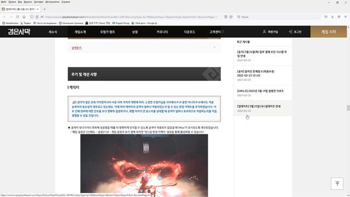Open the Яндекс bookmark

(x=26, y=23)
